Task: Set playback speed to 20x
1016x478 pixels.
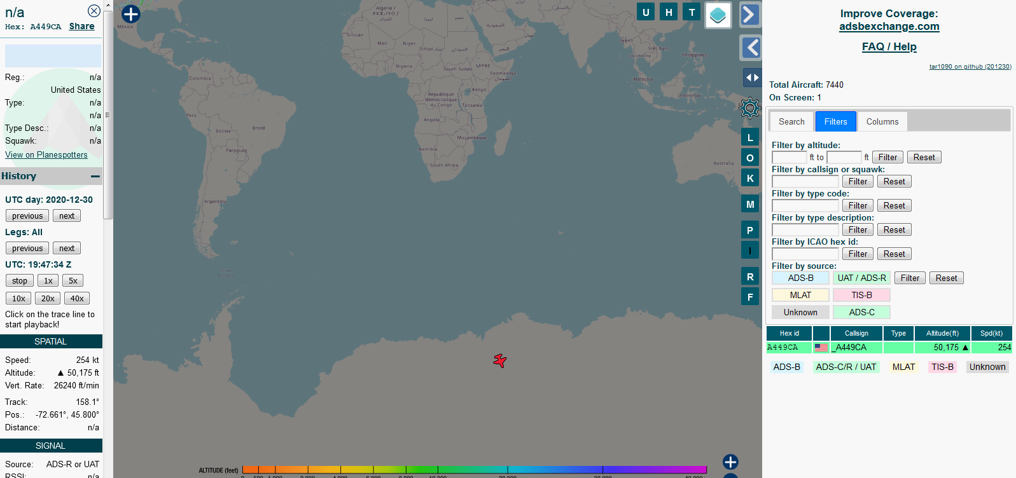Action: click(x=48, y=299)
